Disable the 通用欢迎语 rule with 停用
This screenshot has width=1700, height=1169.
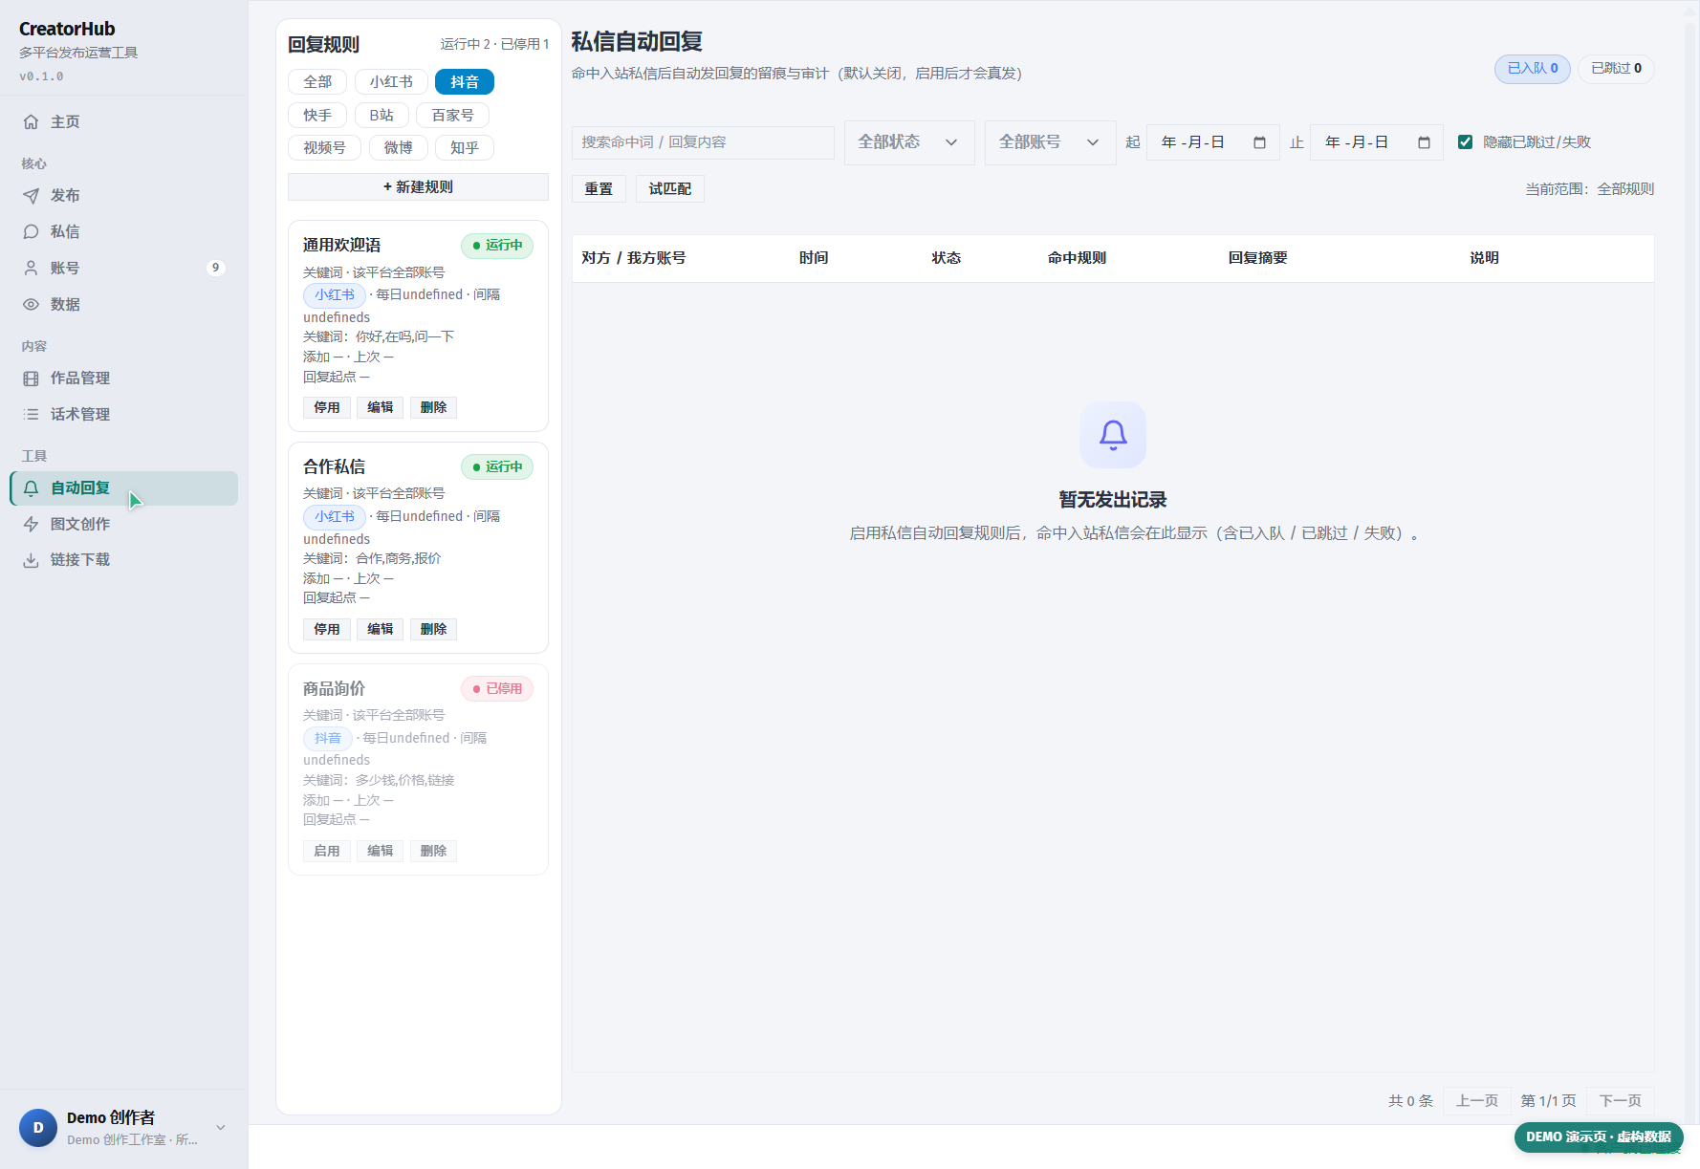click(x=327, y=407)
